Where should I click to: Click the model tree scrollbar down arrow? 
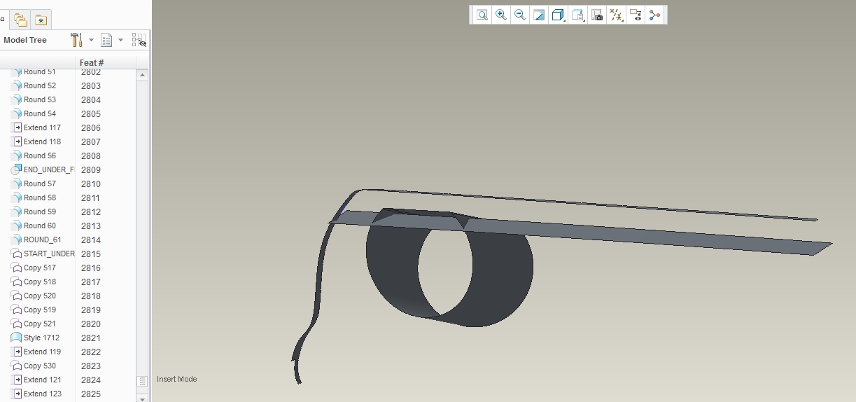click(x=142, y=398)
